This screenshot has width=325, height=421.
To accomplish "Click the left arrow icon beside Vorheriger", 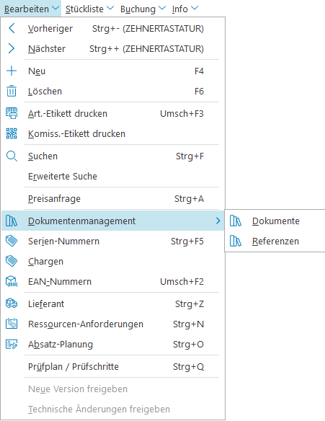I will pyautogui.click(x=12, y=28).
